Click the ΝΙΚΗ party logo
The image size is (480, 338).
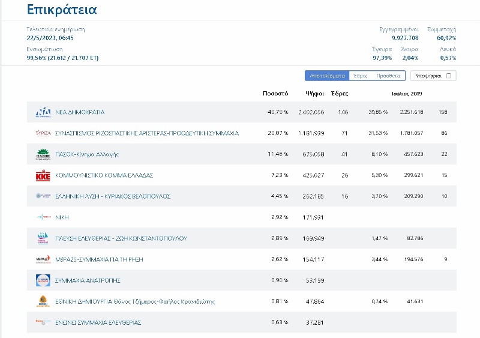coord(43,217)
